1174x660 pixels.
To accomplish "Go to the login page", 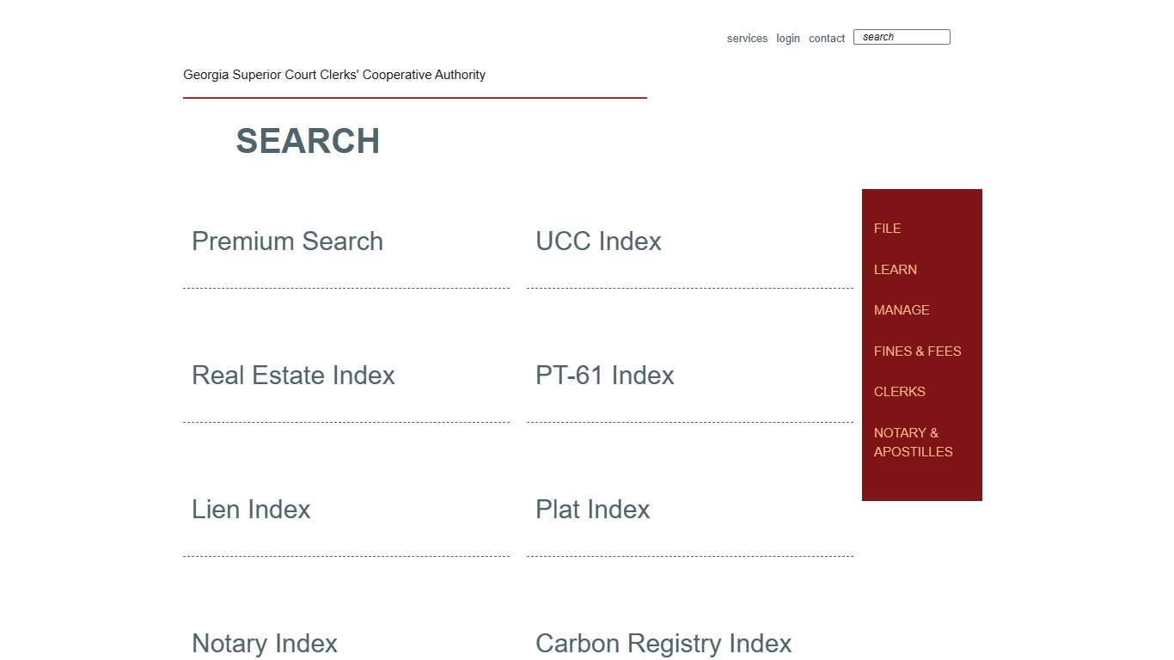I will [787, 38].
